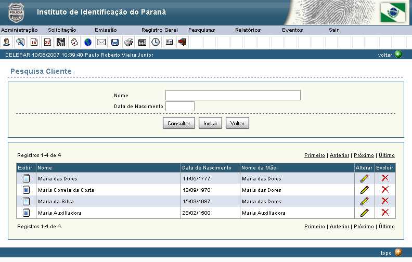Screen dimensions: 412x262
Task: Open the Pesquisas menu
Action: [201, 30]
